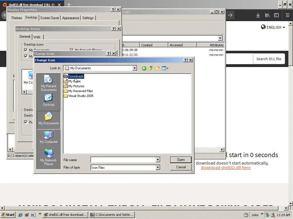
Task: Select the Downloads folder
Action: 74,76
